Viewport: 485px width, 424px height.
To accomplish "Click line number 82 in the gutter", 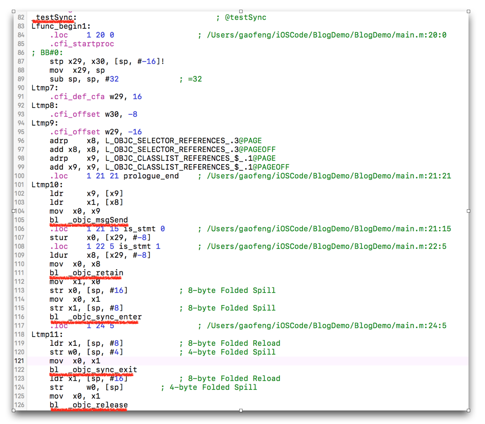I will [21, 18].
